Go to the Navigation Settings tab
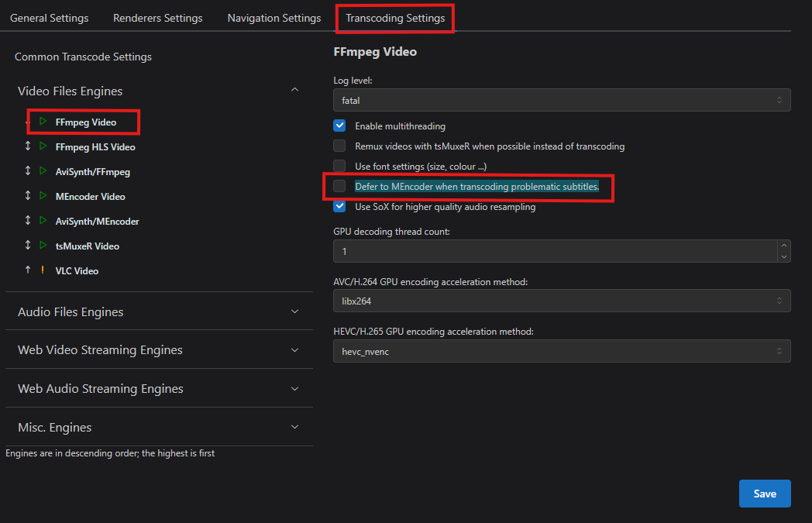 (274, 18)
